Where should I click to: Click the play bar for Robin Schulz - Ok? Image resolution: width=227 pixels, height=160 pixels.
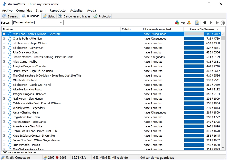(x=194, y=131)
